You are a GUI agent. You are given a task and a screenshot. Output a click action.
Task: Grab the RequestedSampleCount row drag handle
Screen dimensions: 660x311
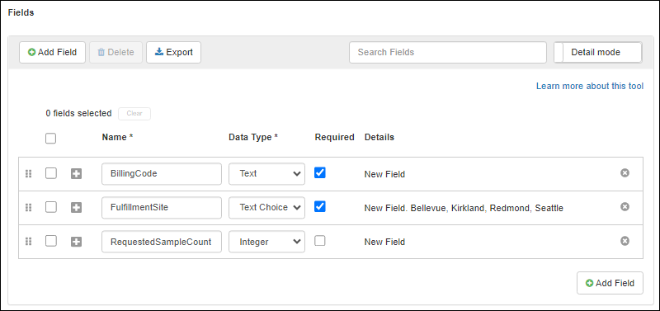(29, 241)
